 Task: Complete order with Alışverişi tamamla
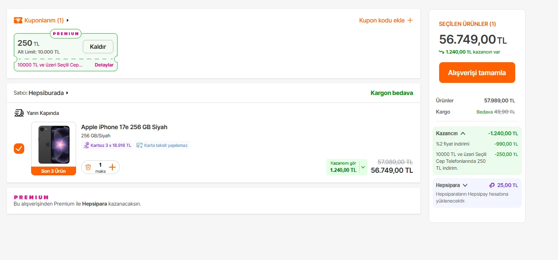tap(477, 73)
